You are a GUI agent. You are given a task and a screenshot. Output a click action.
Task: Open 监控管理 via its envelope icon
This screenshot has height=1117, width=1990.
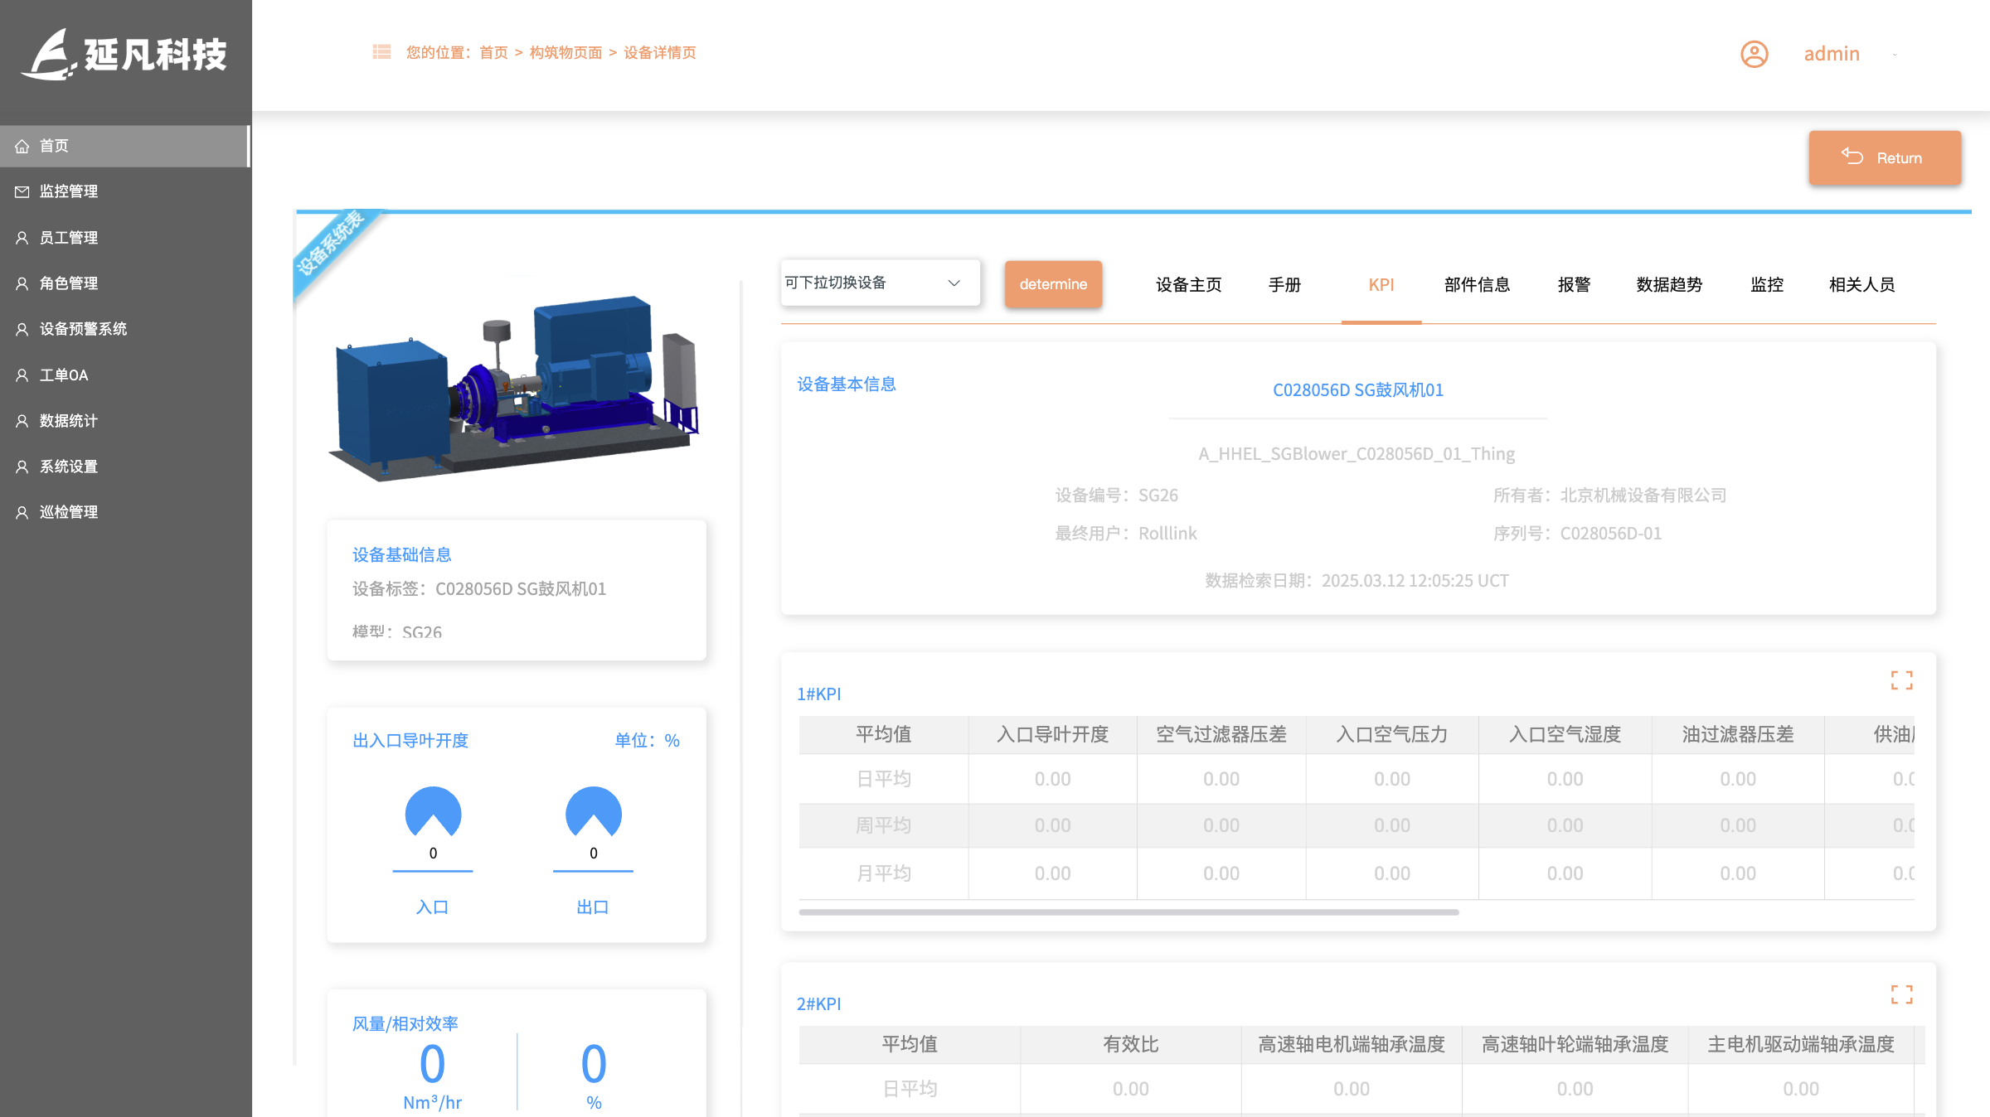click(x=22, y=191)
